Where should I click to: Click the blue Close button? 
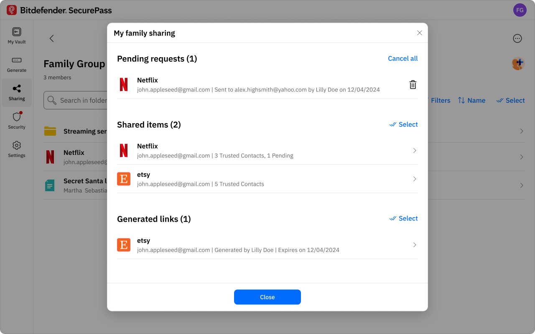tap(267, 297)
